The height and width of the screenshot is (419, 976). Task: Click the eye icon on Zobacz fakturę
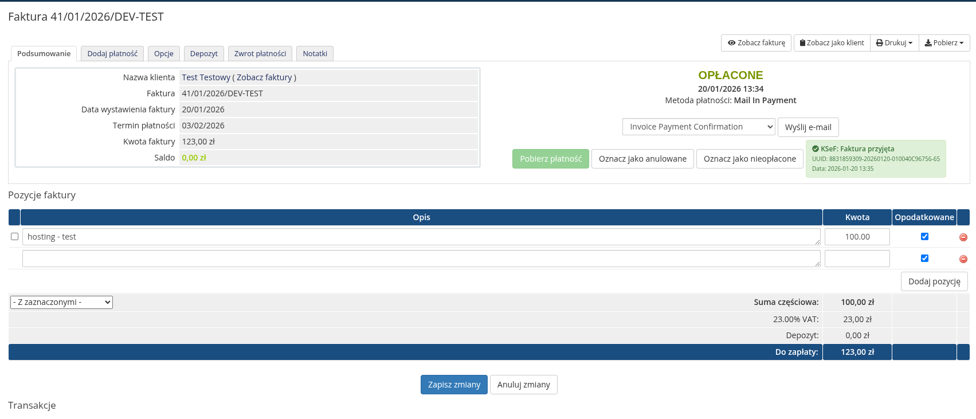[731, 43]
